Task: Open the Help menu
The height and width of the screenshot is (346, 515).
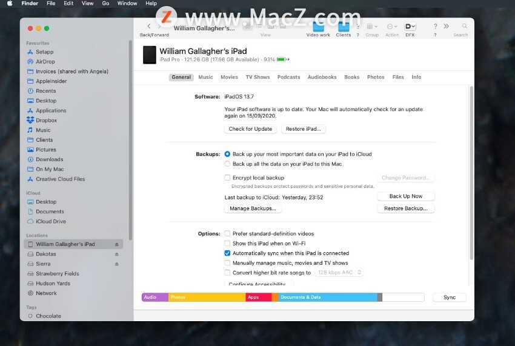Action: tap(151, 3)
